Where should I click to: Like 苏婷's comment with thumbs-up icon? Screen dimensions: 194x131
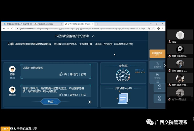tap(61, 74)
